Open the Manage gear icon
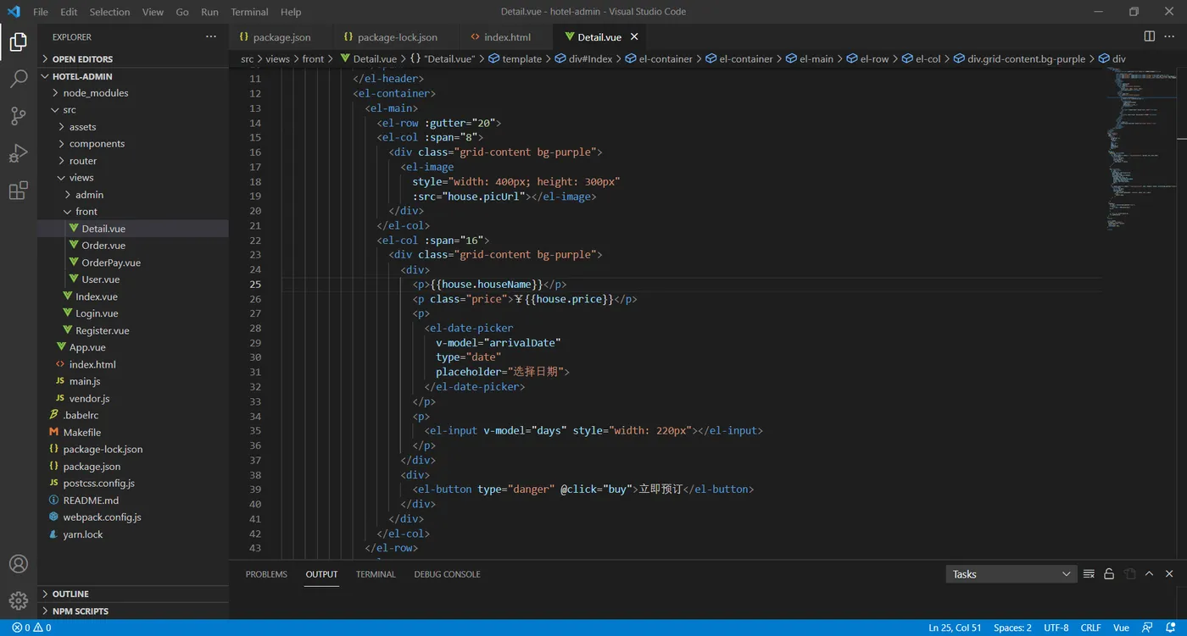This screenshot has width=1187, height=636. (18, 600)
